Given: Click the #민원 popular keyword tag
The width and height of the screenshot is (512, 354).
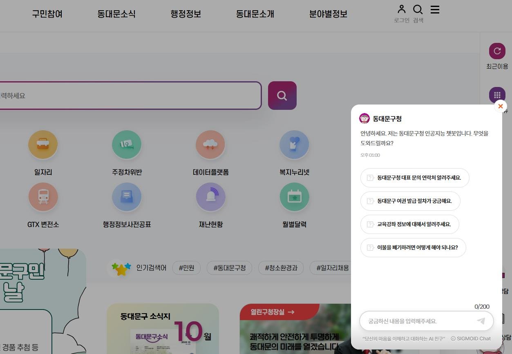Looking at the screenshot, I should pos(186,268).
